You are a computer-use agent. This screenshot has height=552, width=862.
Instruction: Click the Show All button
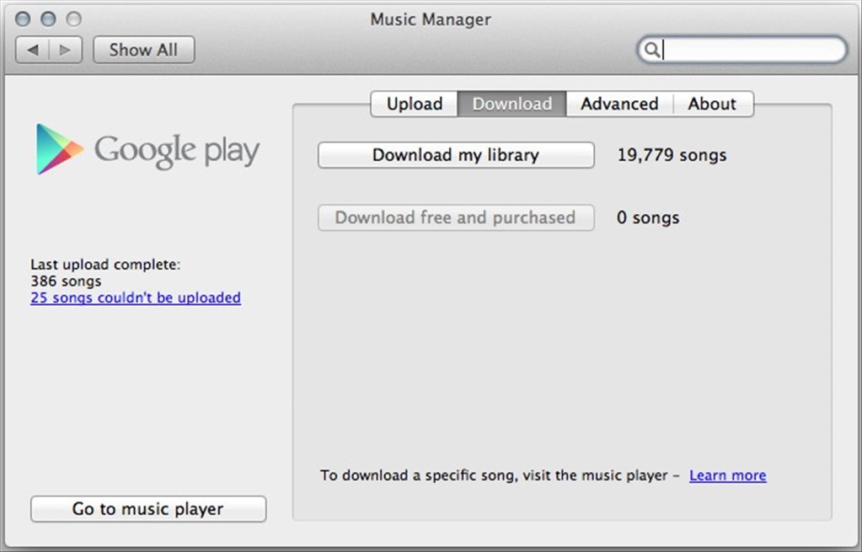[x=143, y=50]
